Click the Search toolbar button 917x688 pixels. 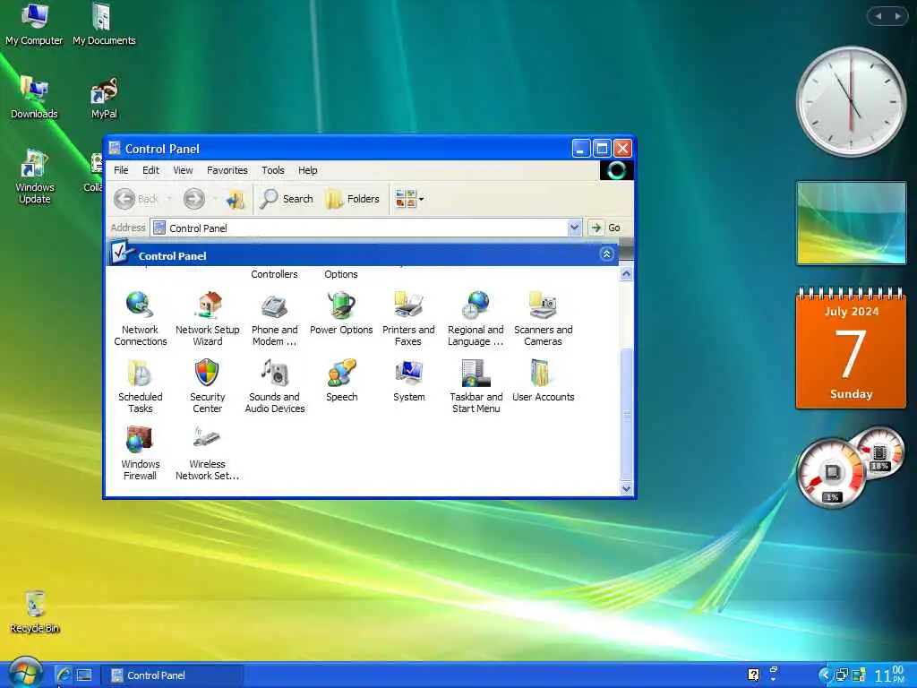(x=287, y=199)
